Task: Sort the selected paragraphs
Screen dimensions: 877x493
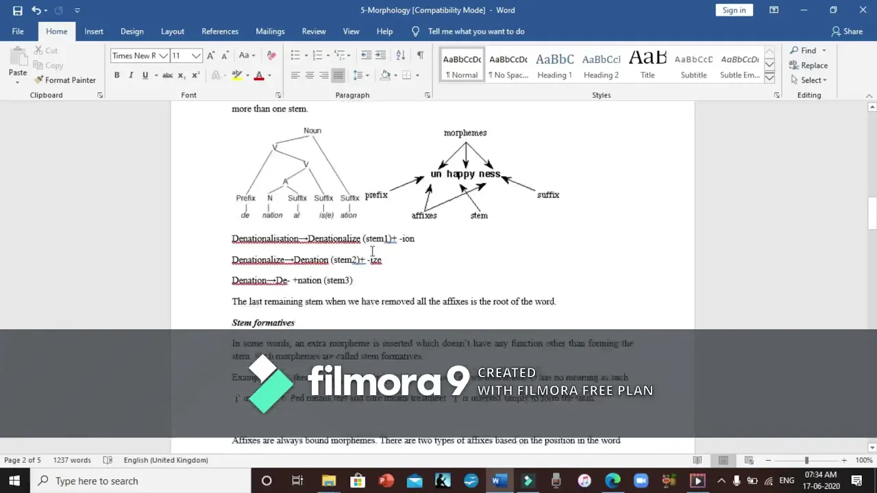Action: (x=401, y=55)
